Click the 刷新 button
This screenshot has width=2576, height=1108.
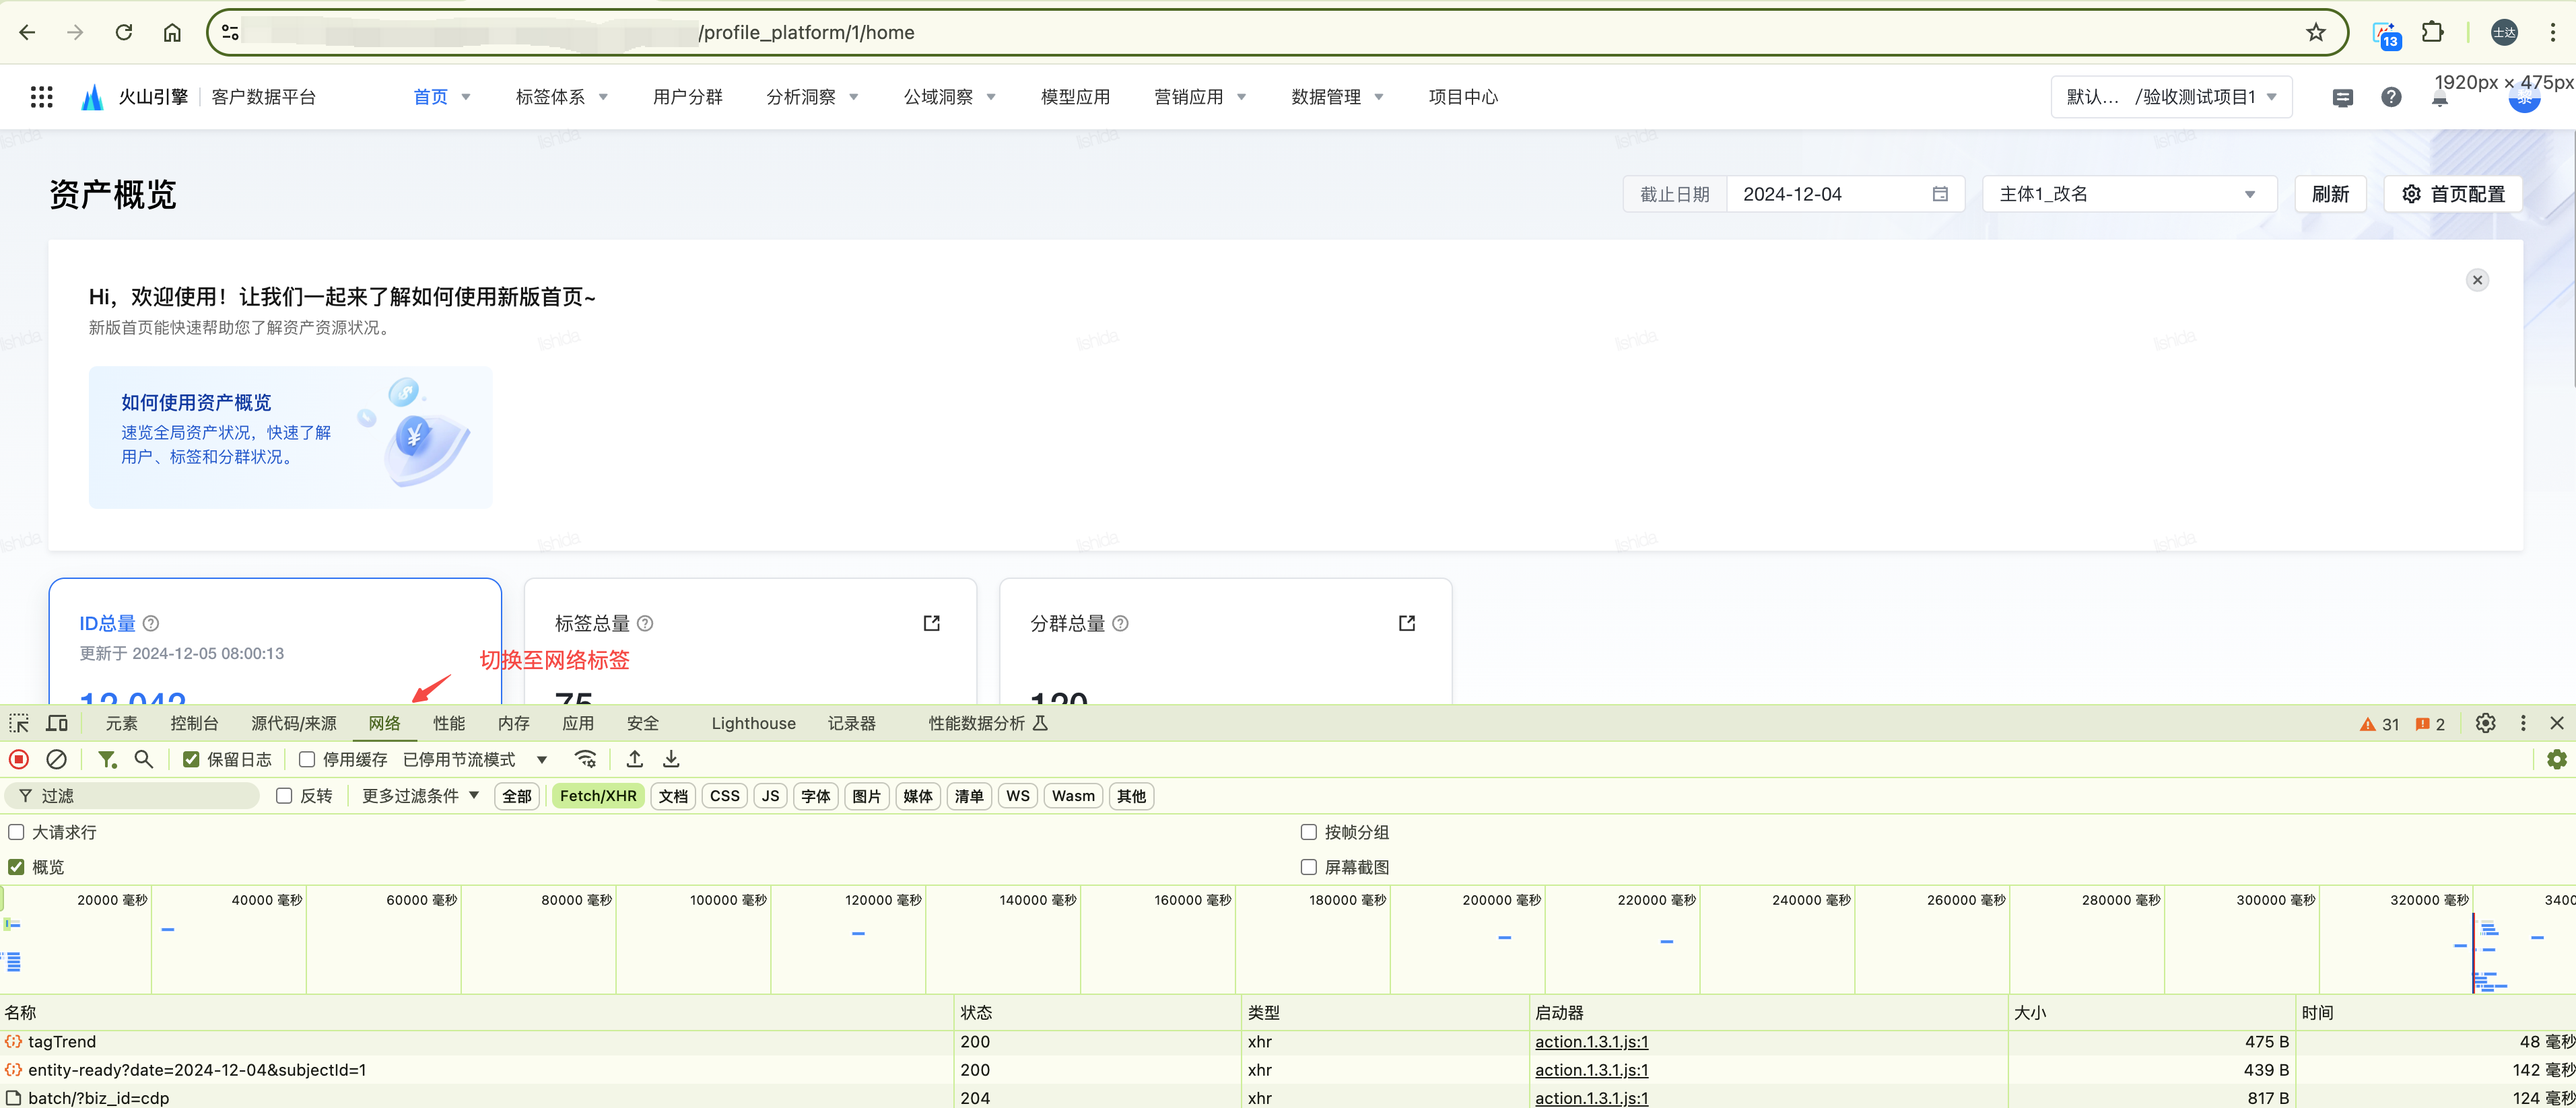point(2330,194)
